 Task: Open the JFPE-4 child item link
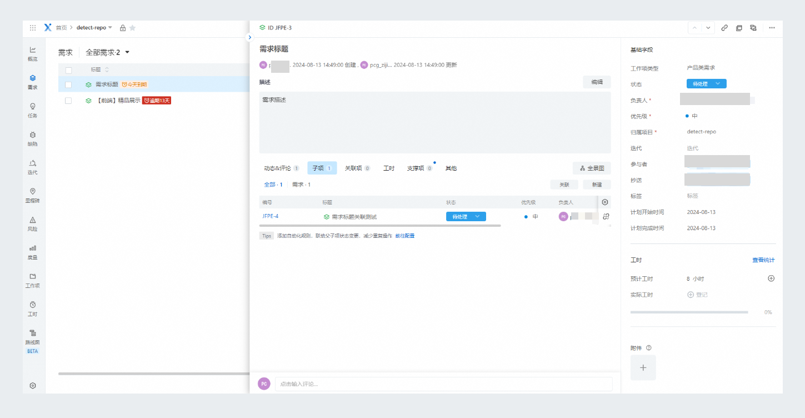pos(271,216)
